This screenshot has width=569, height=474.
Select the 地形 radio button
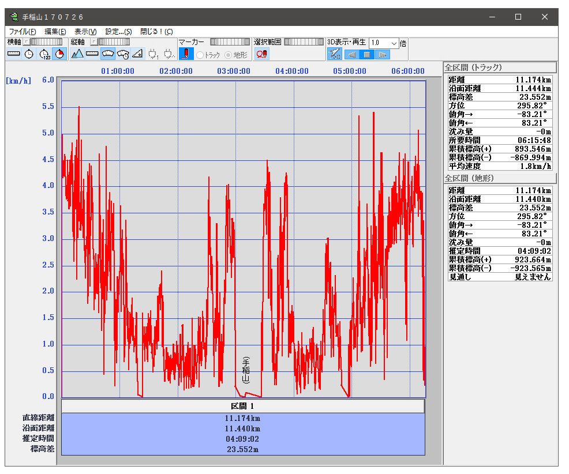(x=229, y=55)
